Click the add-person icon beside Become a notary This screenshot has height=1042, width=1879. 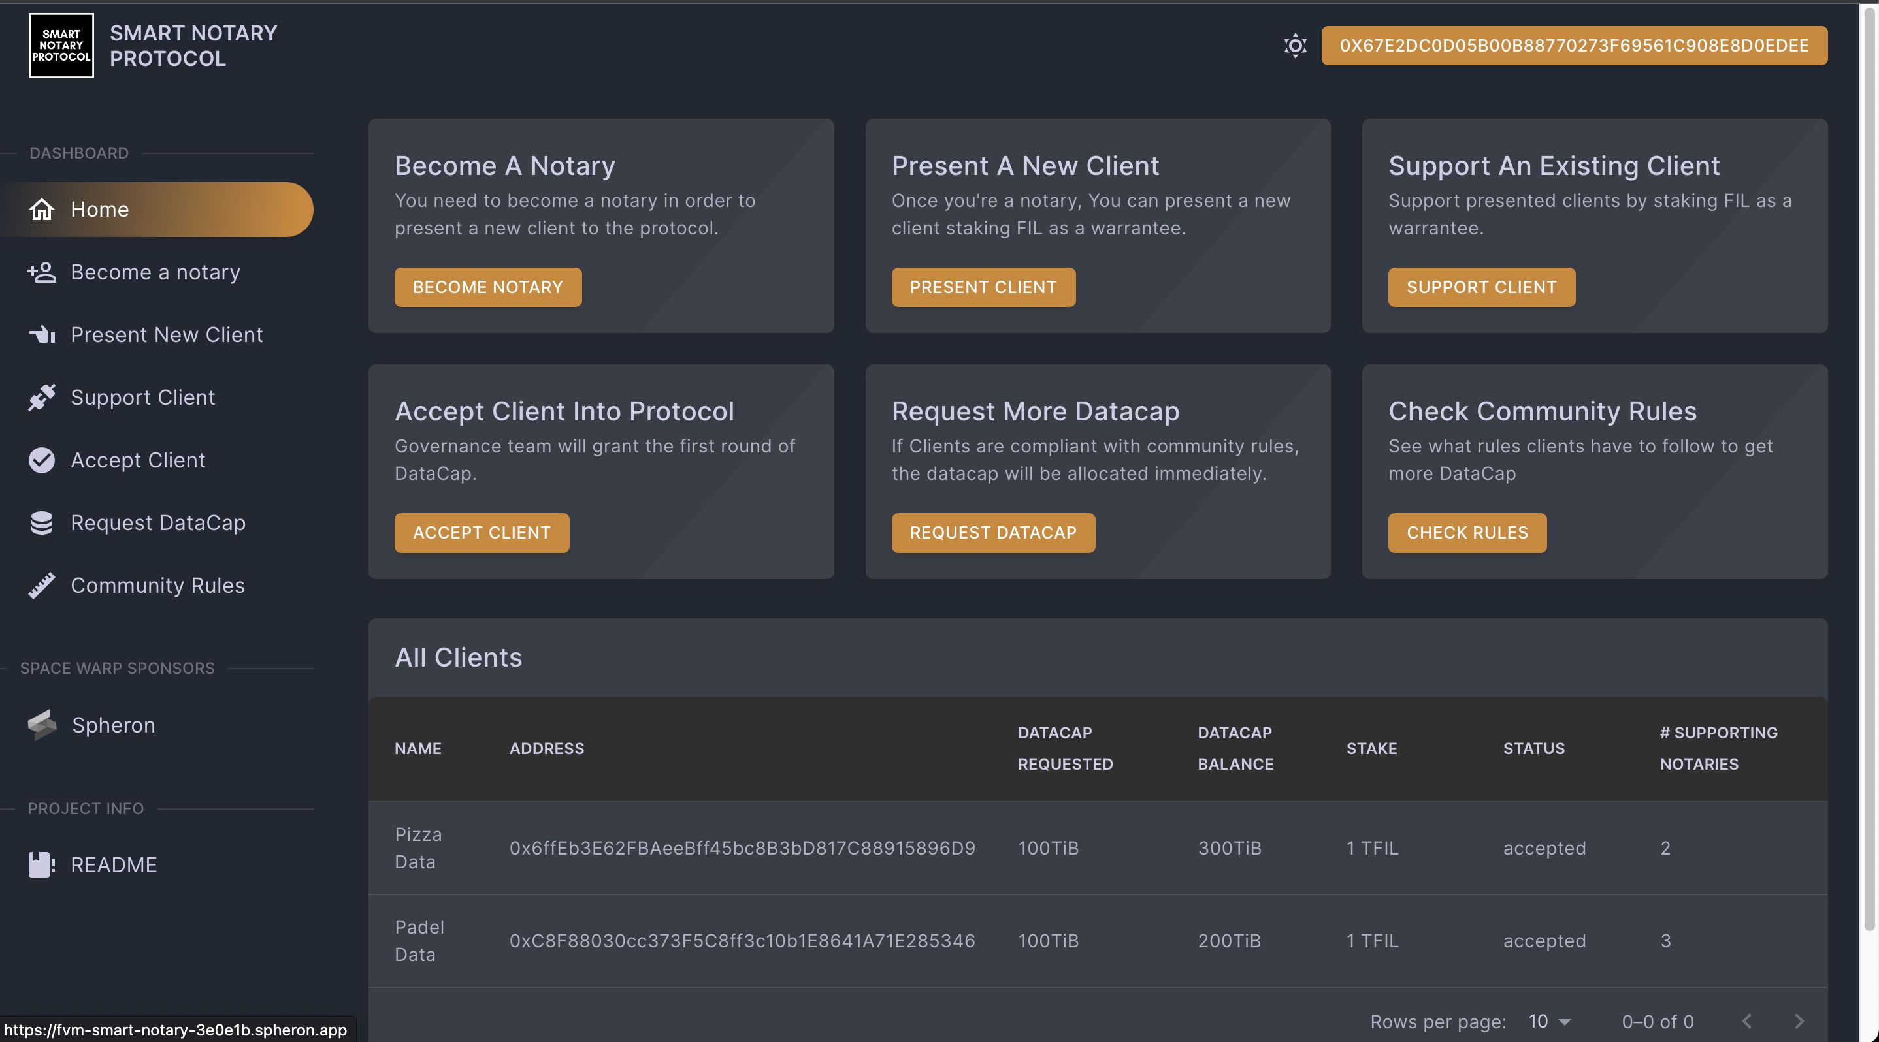click(x=42, y=272)
